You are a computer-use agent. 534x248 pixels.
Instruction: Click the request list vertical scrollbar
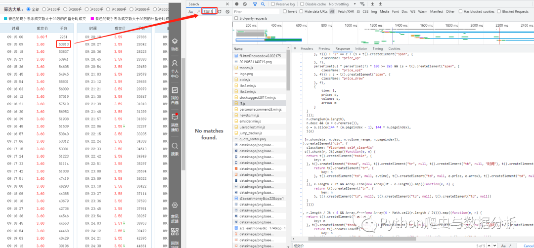pos(289,71)
